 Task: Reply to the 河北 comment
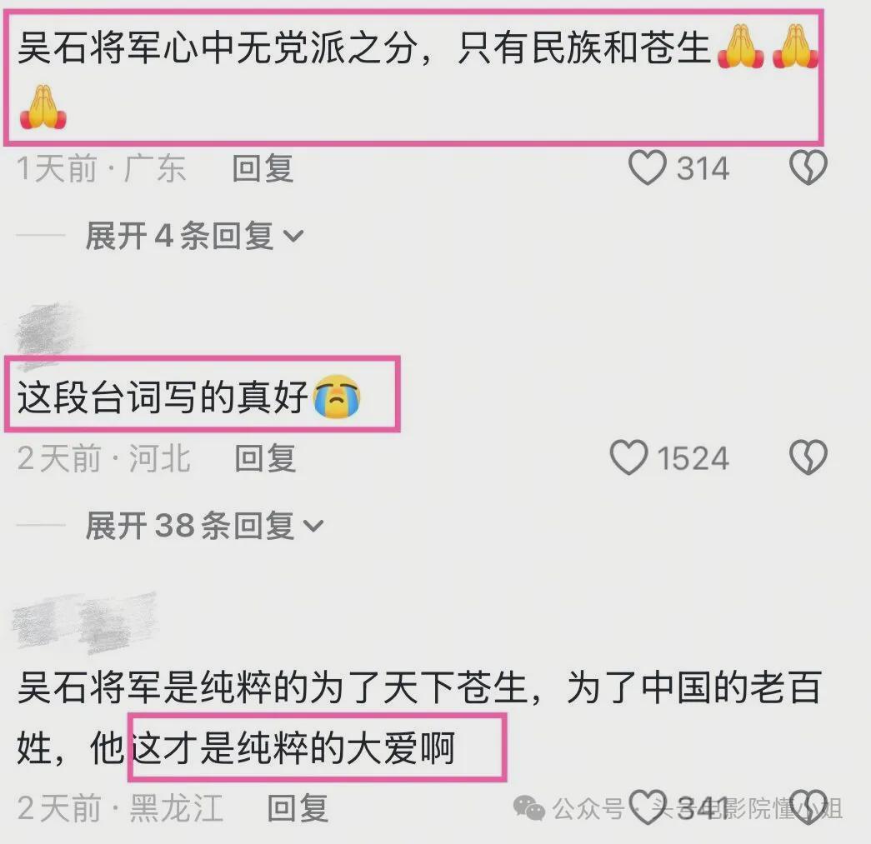point(265,458)
